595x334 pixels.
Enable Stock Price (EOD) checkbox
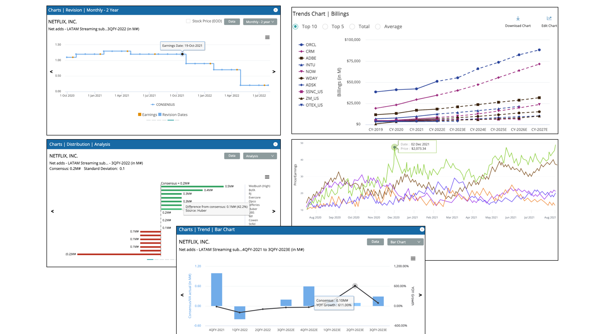[x=188, y=21]
